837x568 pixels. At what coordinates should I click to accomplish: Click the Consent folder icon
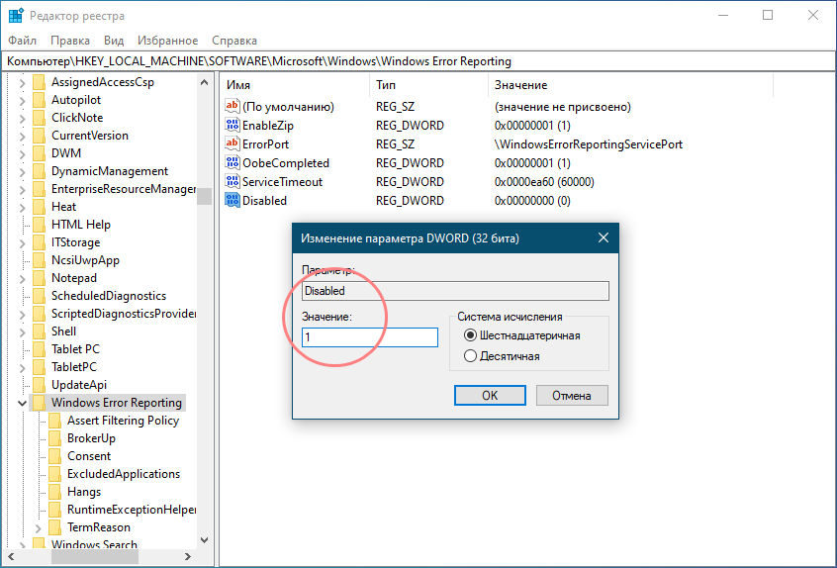(x=55, y=456)
